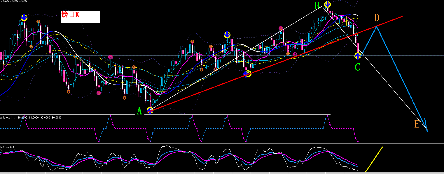Image resolution: width=444 pixels, height=174 pixels.
Task: Select the yellow trendline in the oscillator pane
Action: [x=374, y=159]
